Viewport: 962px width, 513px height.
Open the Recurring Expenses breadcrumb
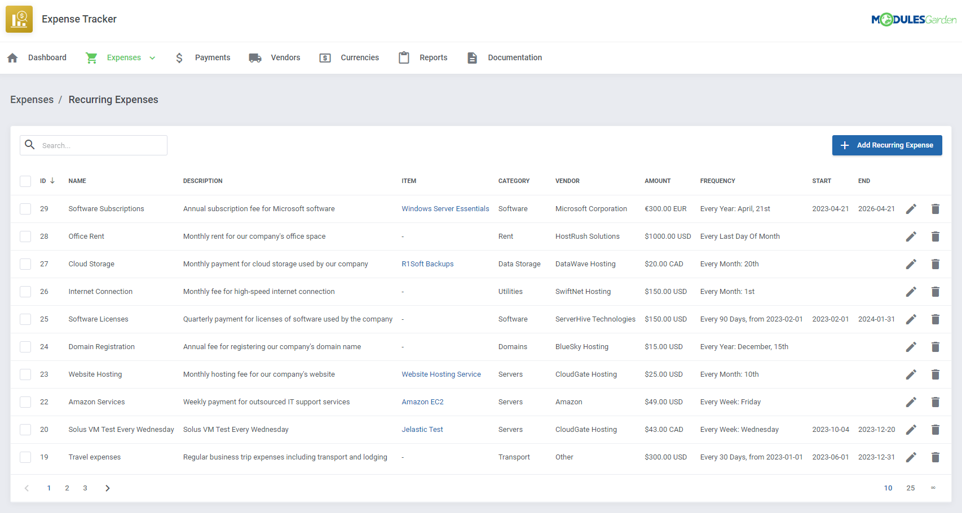tap(113, 99)
